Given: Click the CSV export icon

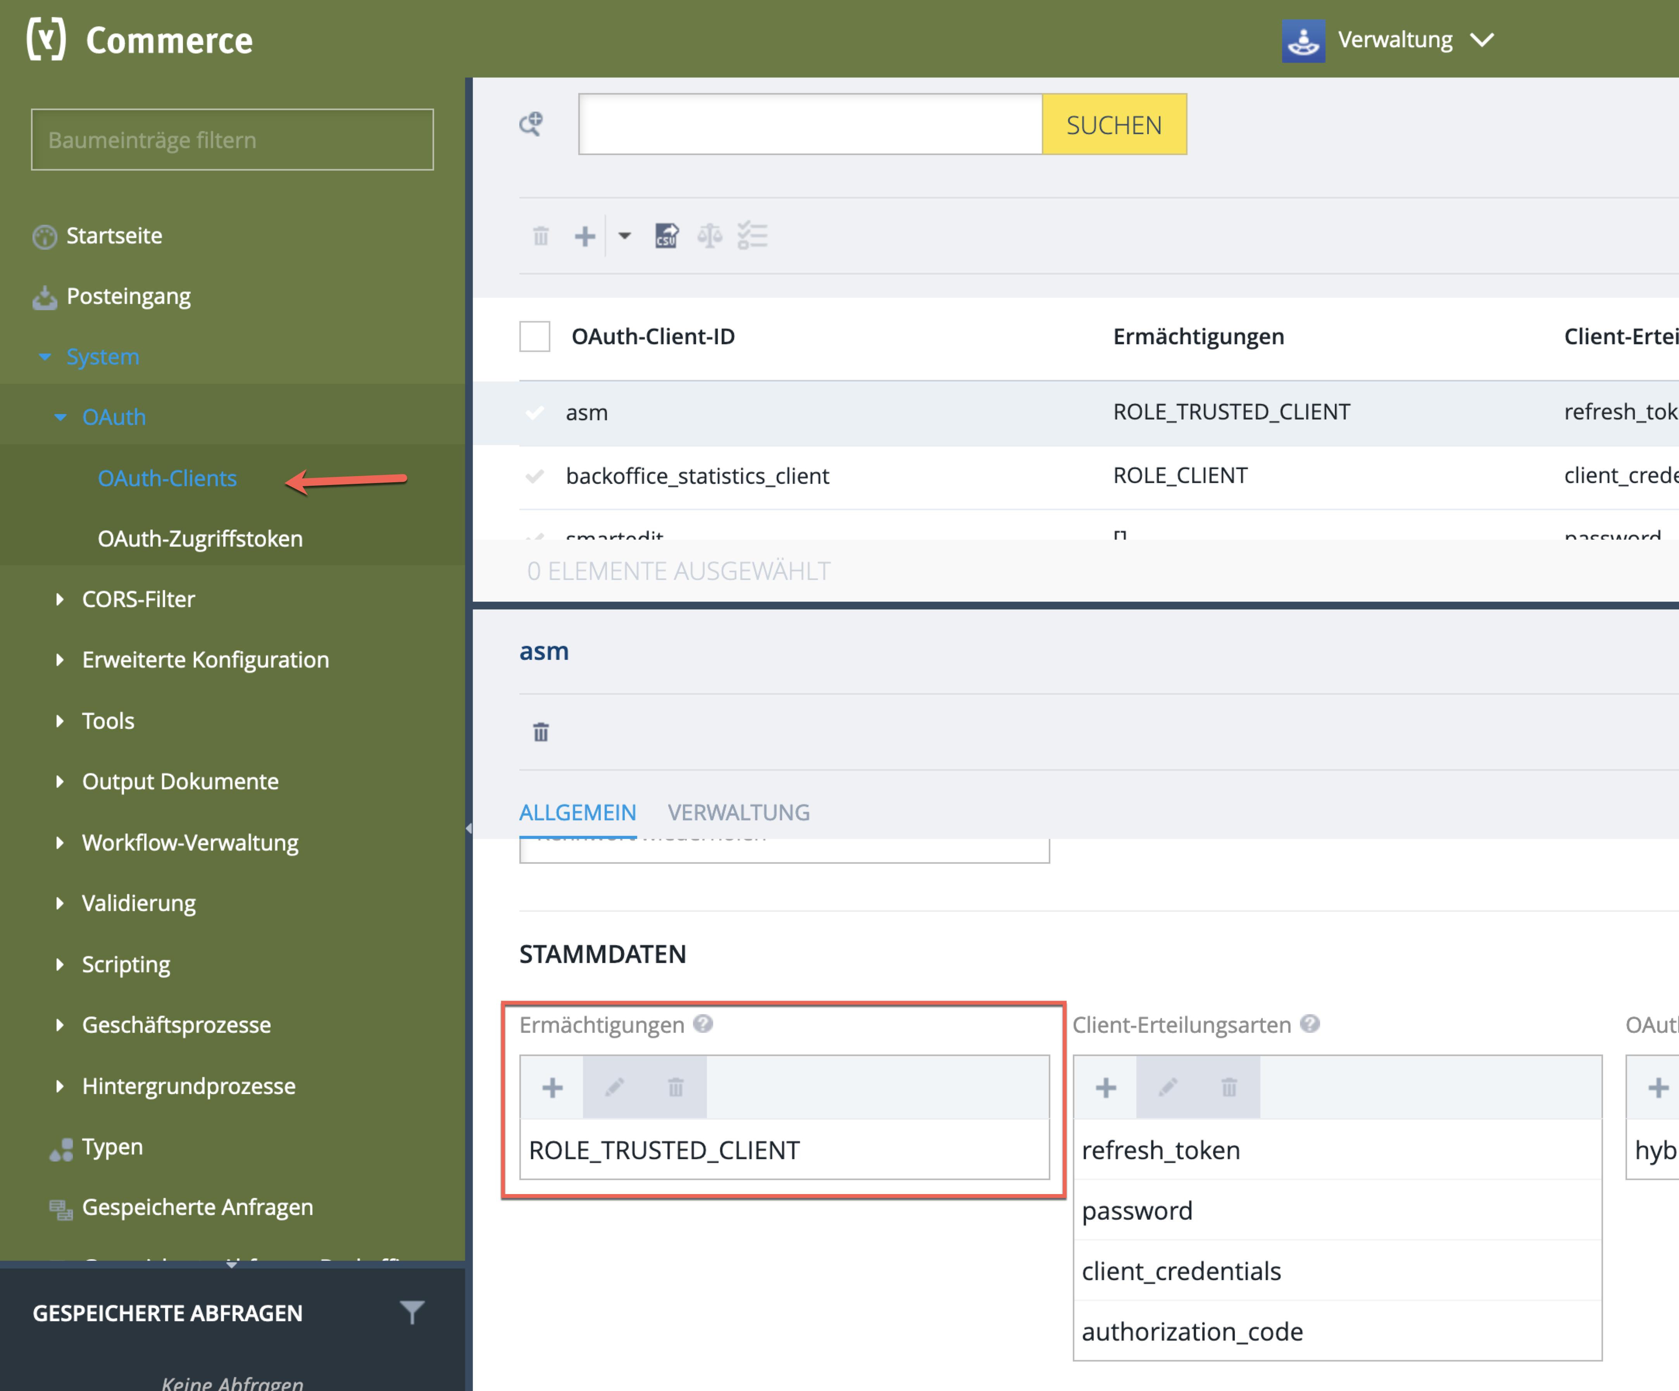Looking at the screenshot, I should (x=666, y=236).
